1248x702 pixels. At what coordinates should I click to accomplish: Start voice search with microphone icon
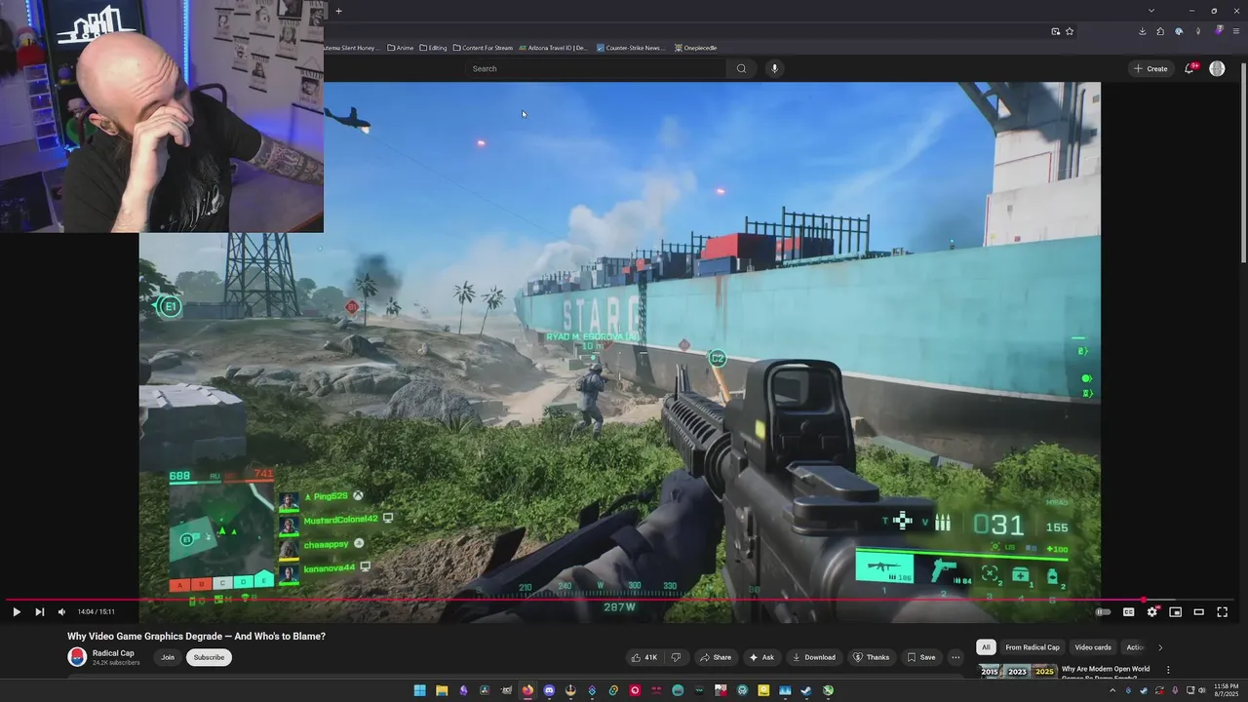click(774, 68)
